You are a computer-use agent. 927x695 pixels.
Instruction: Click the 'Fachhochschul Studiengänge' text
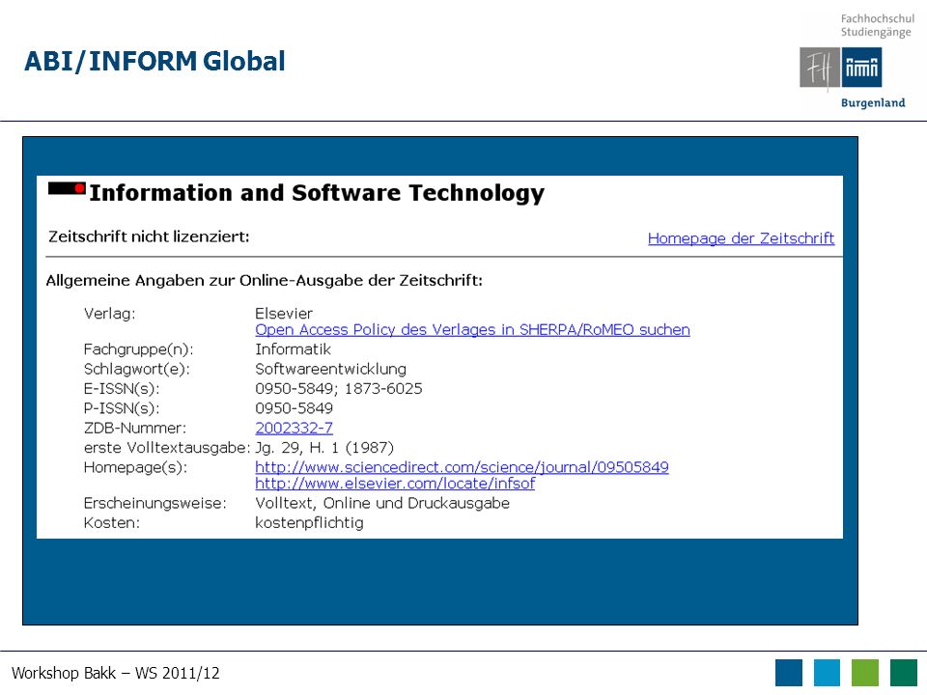tap(878, 25)
